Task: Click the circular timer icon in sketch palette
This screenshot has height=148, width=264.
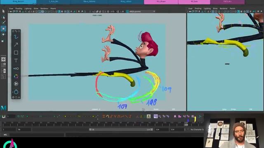Action: [16, 92]
